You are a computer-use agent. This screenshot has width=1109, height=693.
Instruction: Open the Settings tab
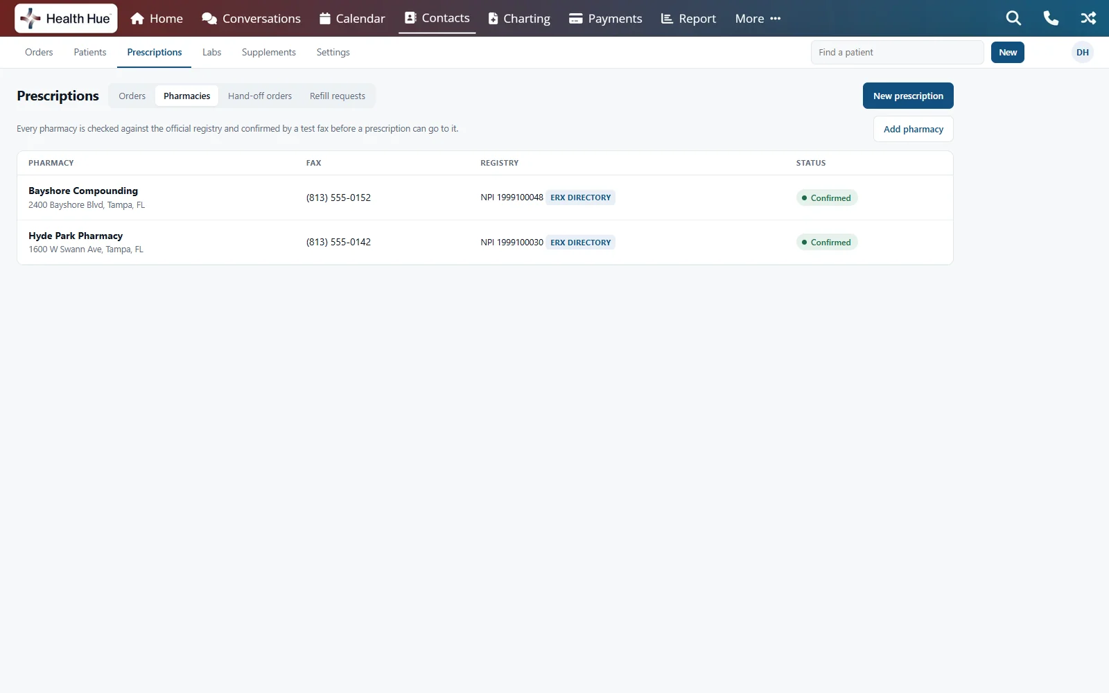pyautogui.click(x=333, y=53)
